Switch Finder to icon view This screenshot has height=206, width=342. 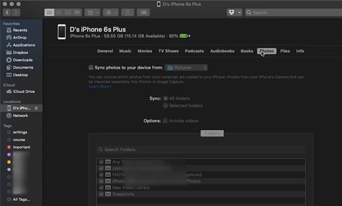49,13
